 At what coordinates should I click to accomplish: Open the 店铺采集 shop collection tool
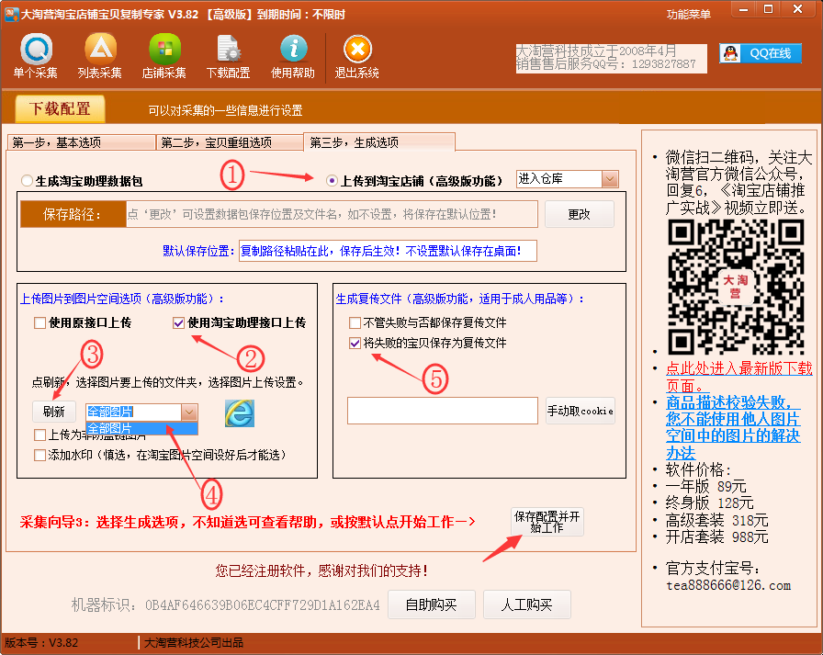pos(164,56)
